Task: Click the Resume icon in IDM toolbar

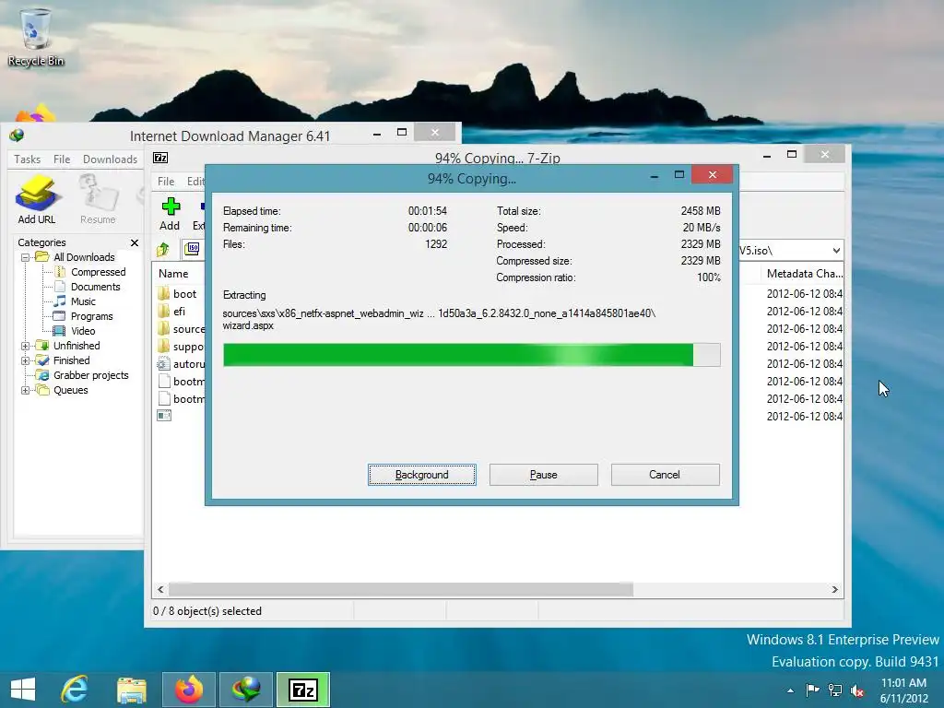Action: (x=98, y=199)
